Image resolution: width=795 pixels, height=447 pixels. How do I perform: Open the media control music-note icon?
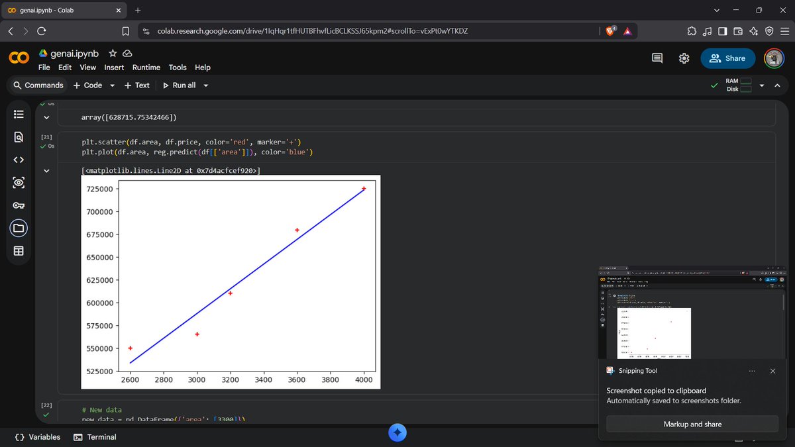707,31
